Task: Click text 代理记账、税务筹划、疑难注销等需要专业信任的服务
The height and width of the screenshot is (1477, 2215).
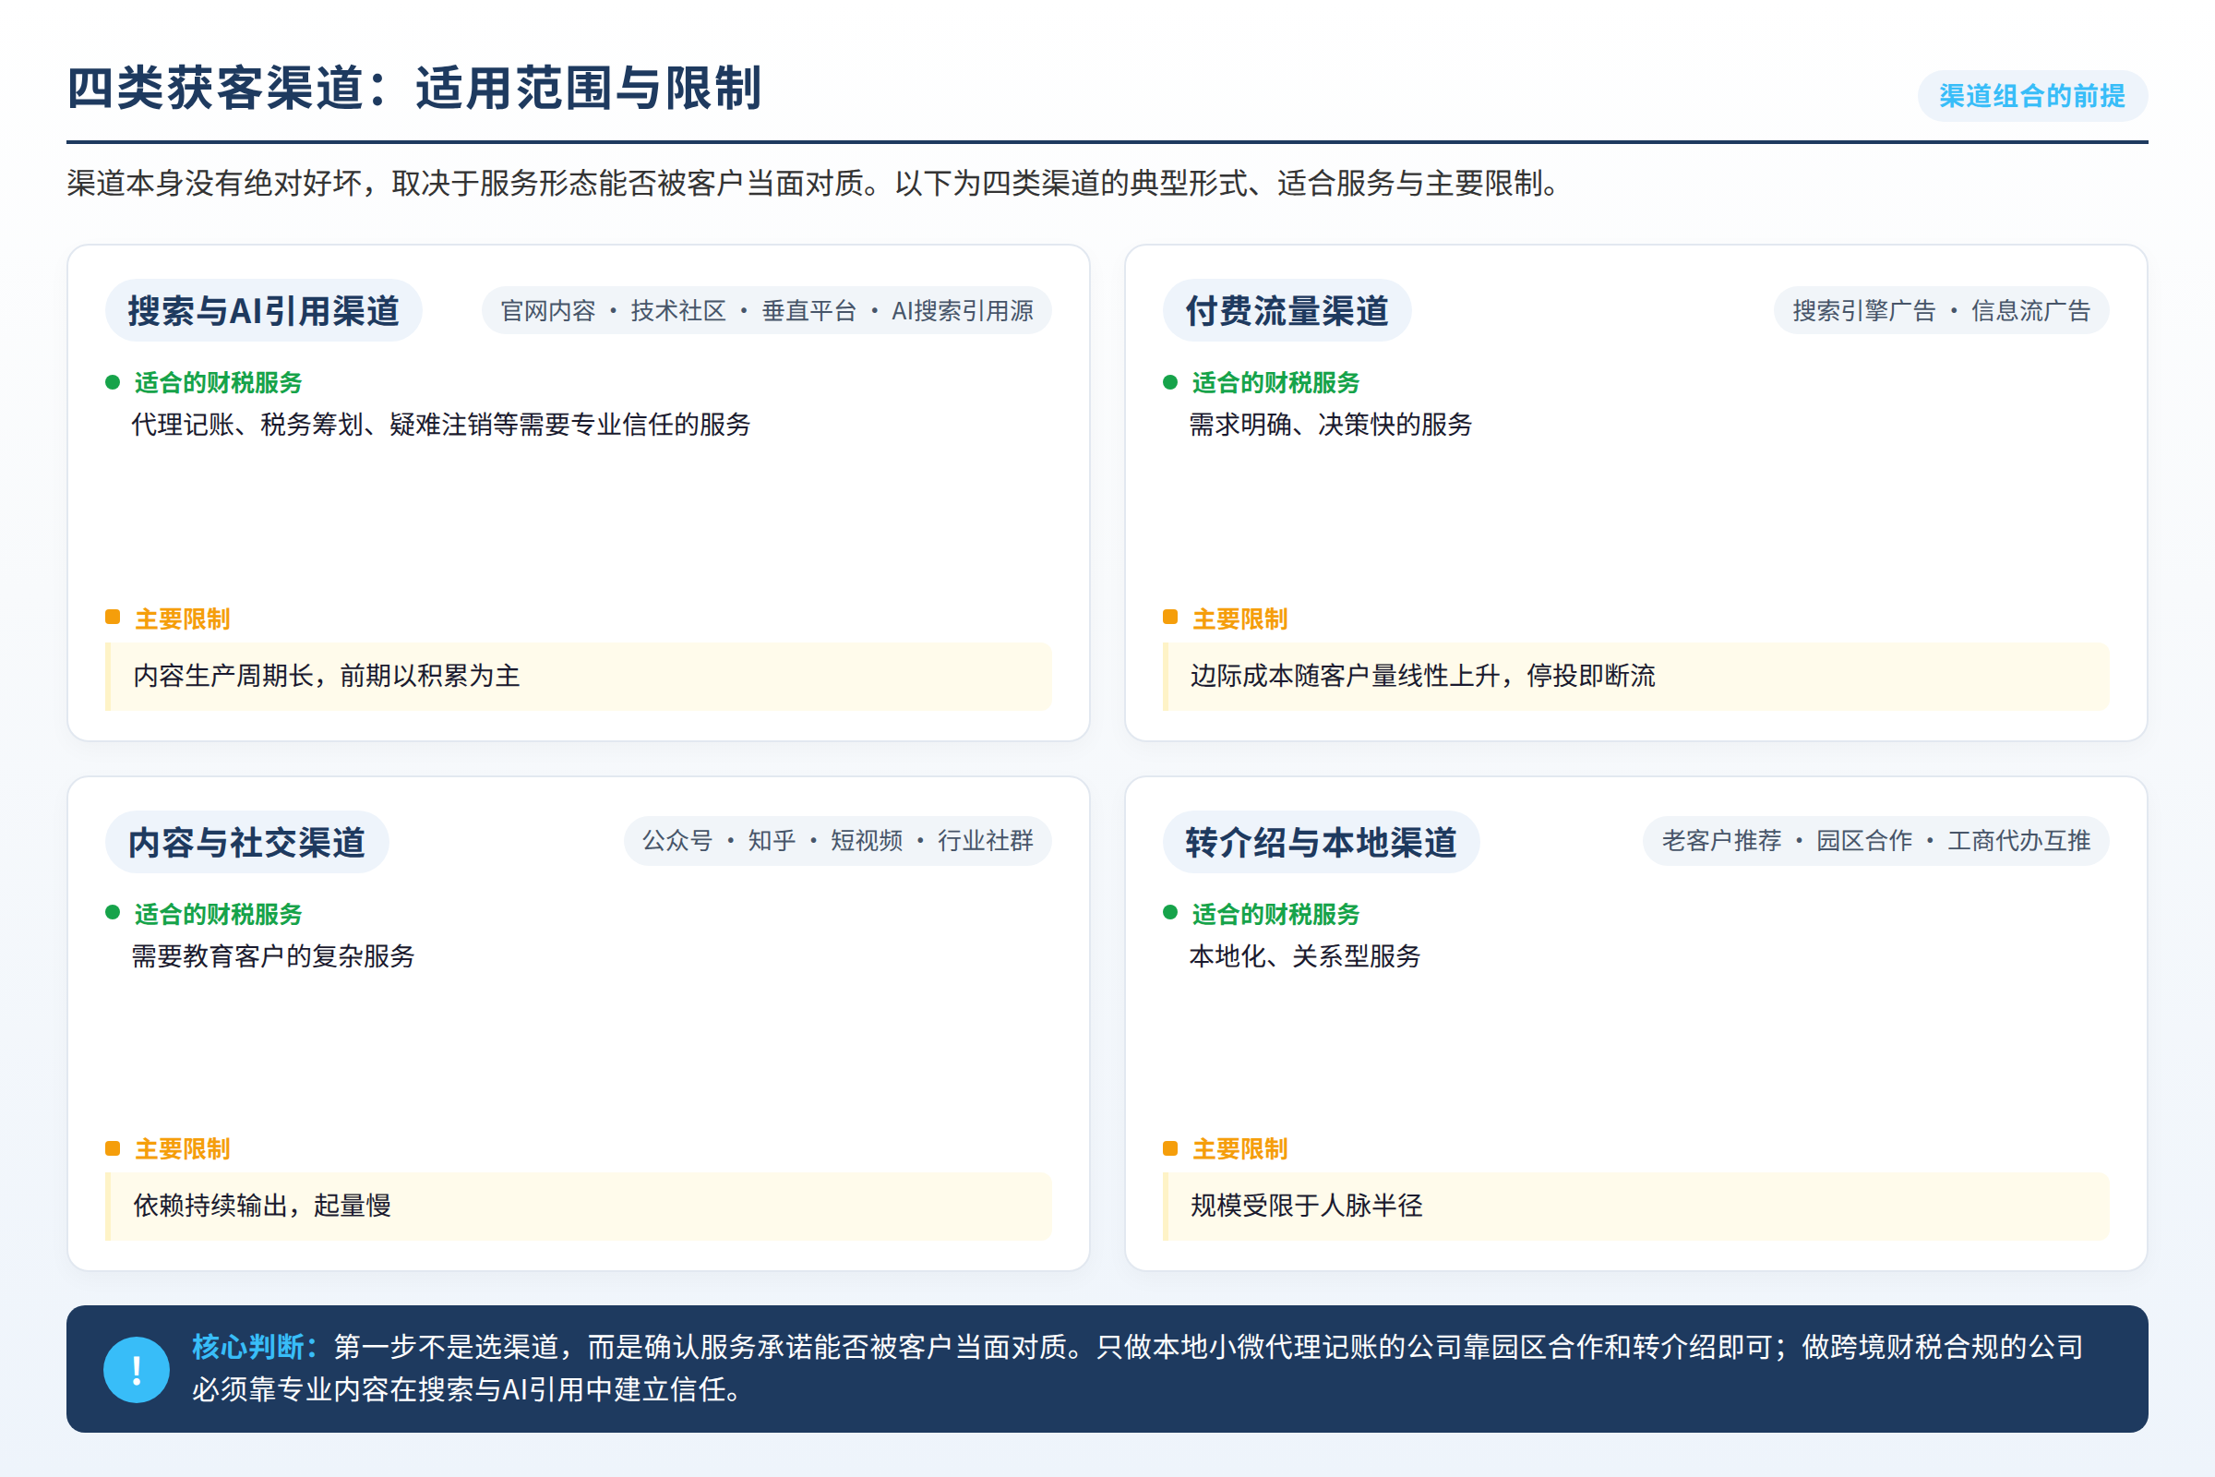Action: click(441, 425)
